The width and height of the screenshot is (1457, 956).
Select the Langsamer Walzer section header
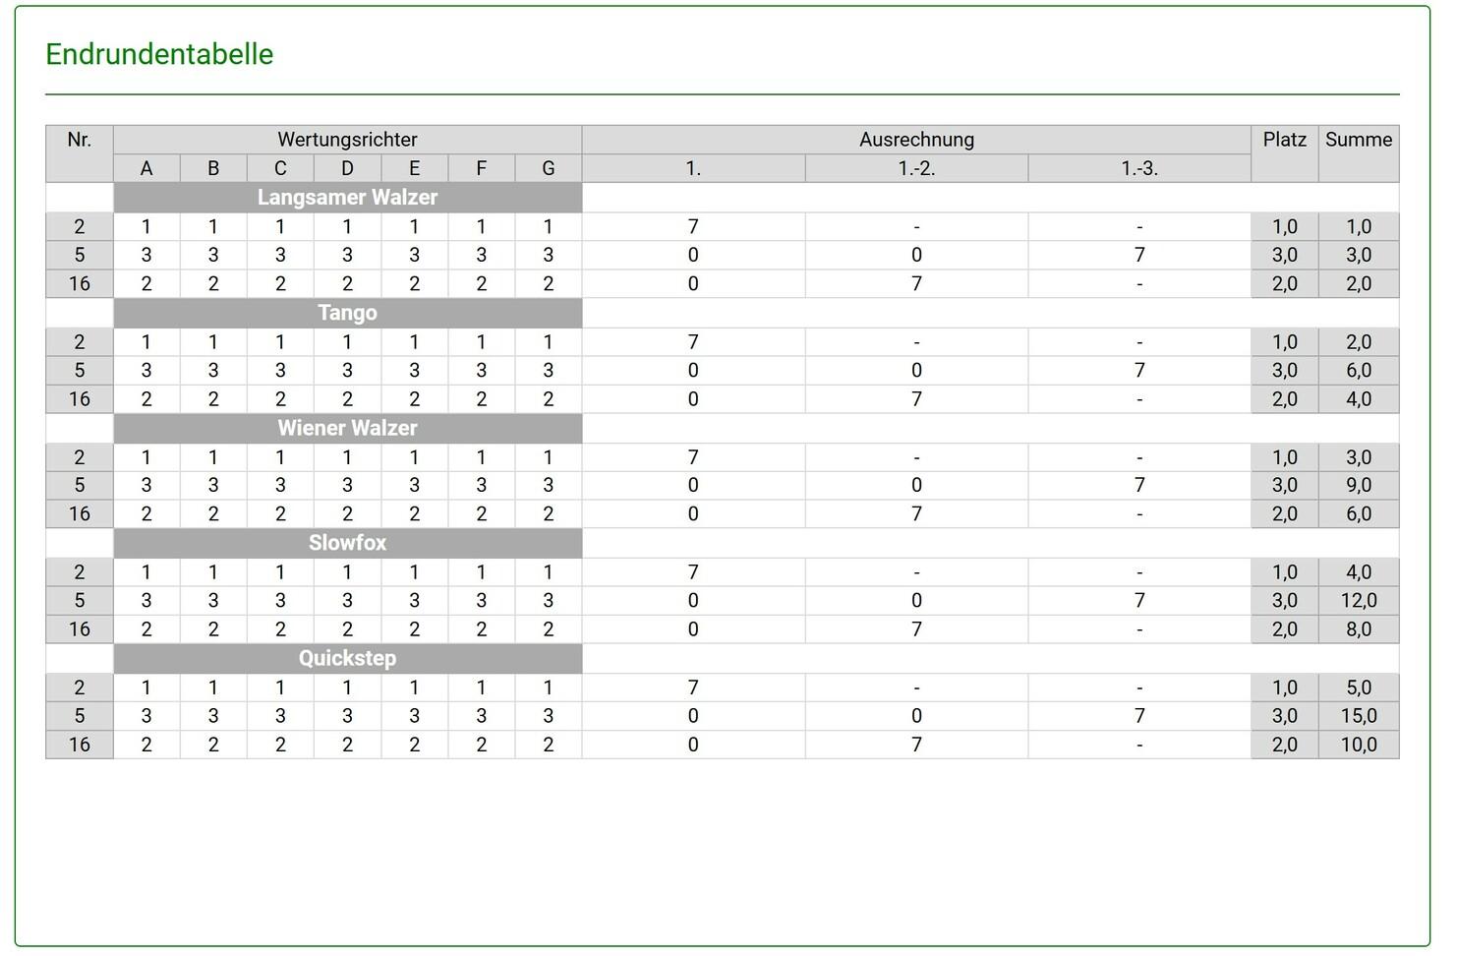pos(347,198)
